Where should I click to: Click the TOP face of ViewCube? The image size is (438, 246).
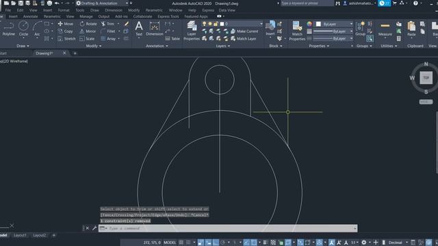pos(426,78)
